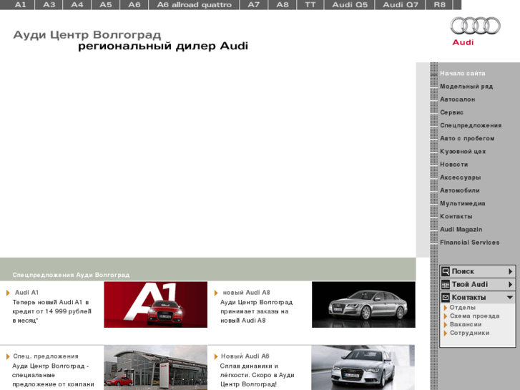Image resolution: width=520 pixels, height=390 pixels.
Task: Open Вакансии link
Action: 466,324
